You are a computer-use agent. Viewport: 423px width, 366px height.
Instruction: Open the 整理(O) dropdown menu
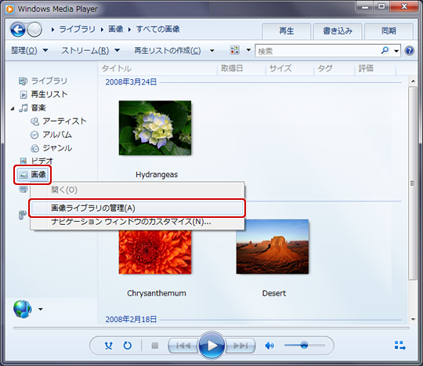(29, 50)
